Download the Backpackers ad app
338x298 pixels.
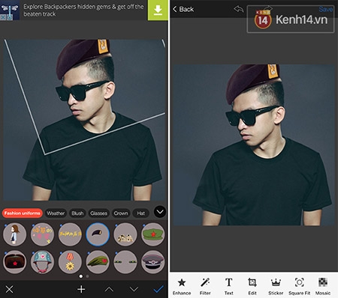click(x=158, y=10)
